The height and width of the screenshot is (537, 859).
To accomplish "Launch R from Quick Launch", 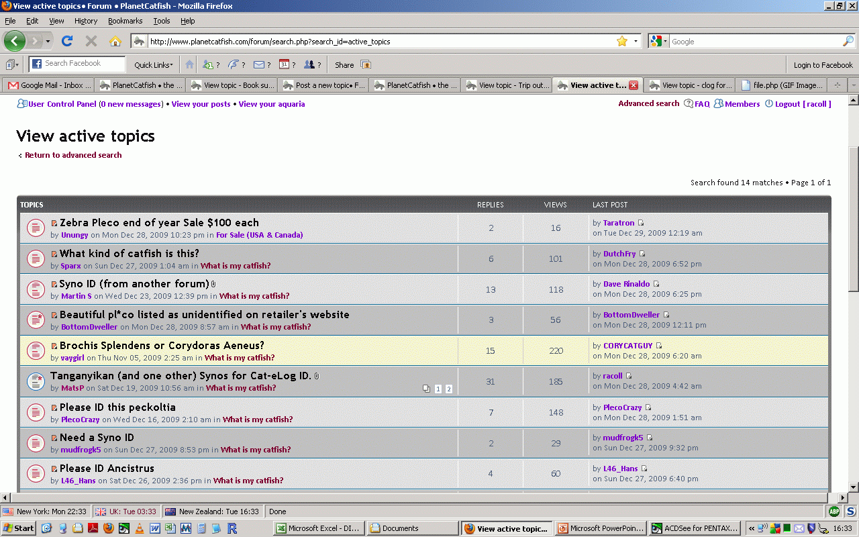I will 232,528.
